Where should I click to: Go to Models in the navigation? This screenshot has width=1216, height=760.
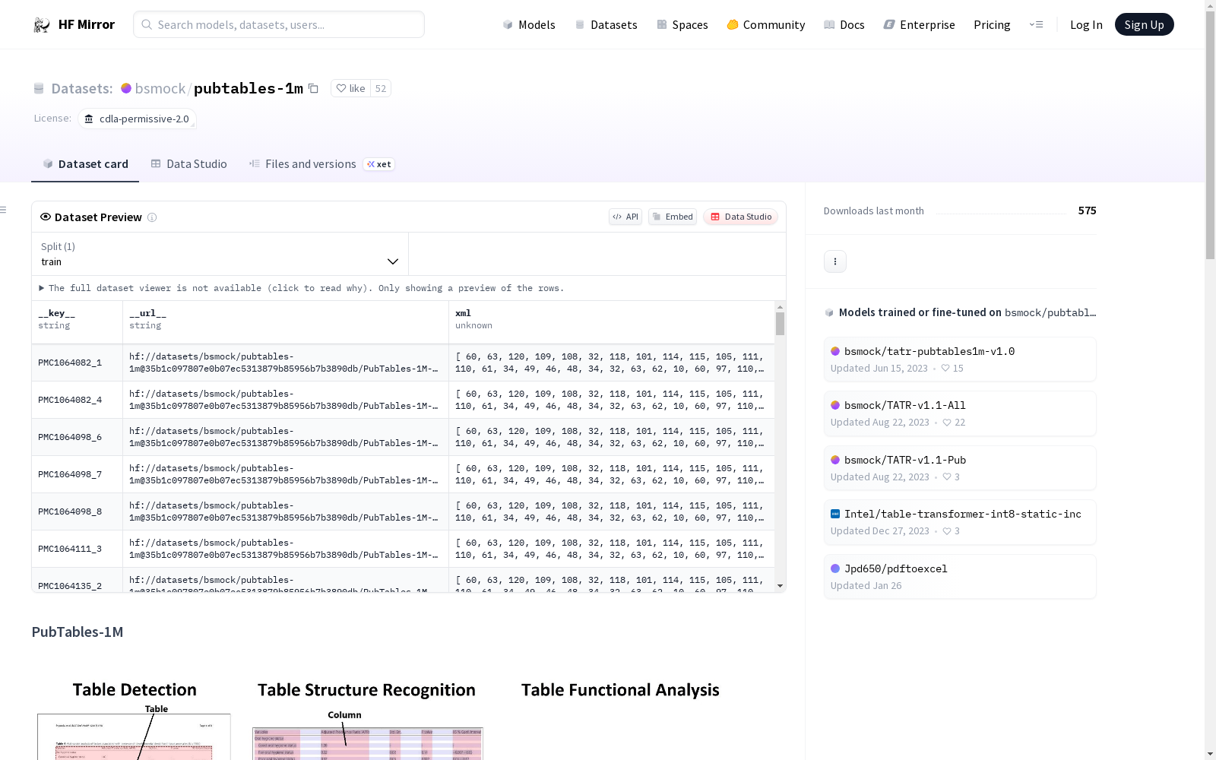pos(529,25)
